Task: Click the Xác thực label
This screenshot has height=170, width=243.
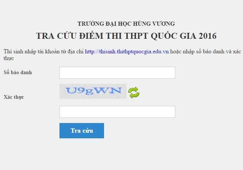Action: point(14,97)
